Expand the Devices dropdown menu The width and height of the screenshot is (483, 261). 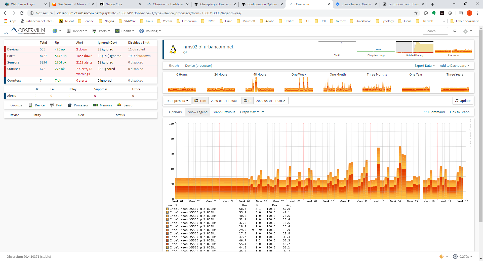coord(80,31)
